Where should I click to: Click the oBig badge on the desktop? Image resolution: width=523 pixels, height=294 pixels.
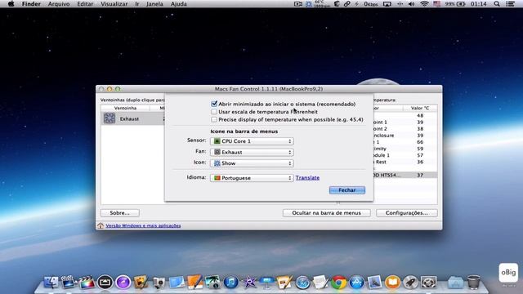(508, 272)
